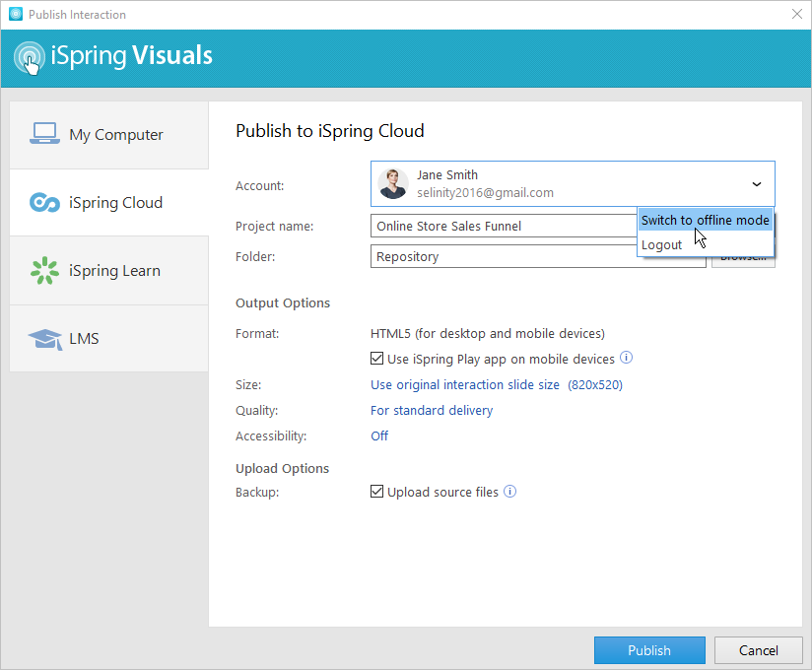Click the iSpring Visuals logo icon
The width and height of the screenshot is (812, 670).
click(x=29, y=56)
